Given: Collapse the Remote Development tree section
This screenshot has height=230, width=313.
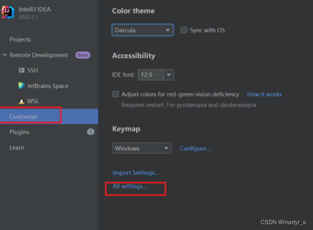Looking at the screenshot, I should click(5, 55).
